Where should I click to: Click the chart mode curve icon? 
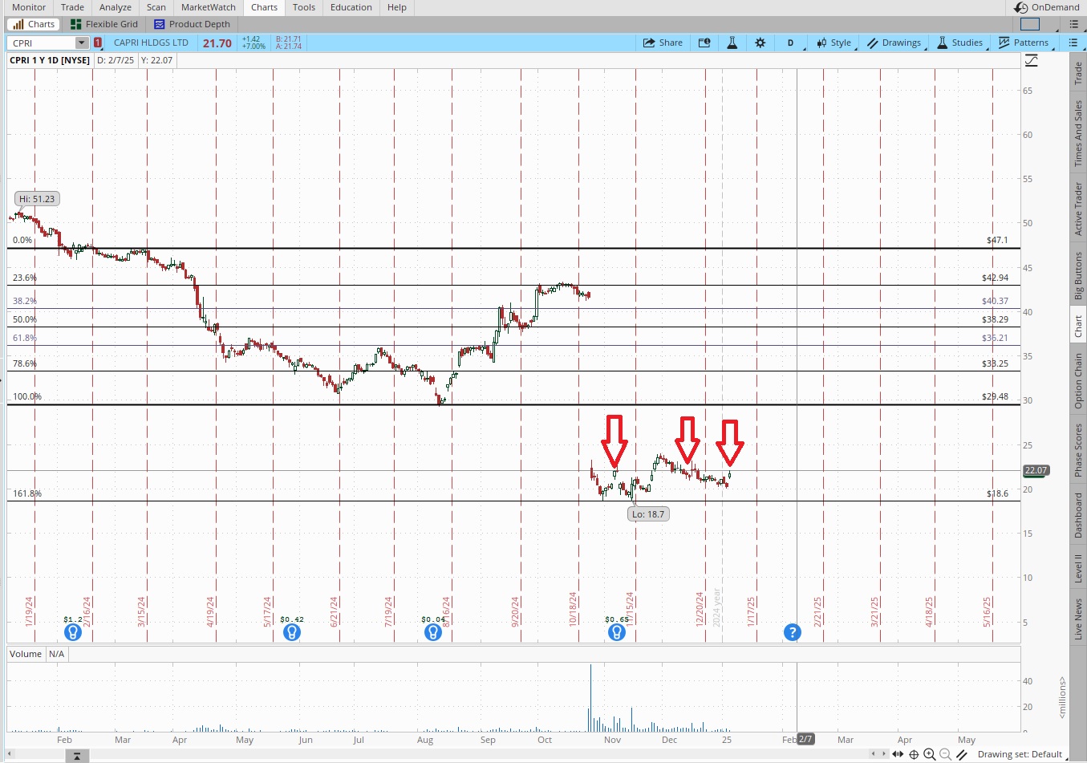[1032, 60]
